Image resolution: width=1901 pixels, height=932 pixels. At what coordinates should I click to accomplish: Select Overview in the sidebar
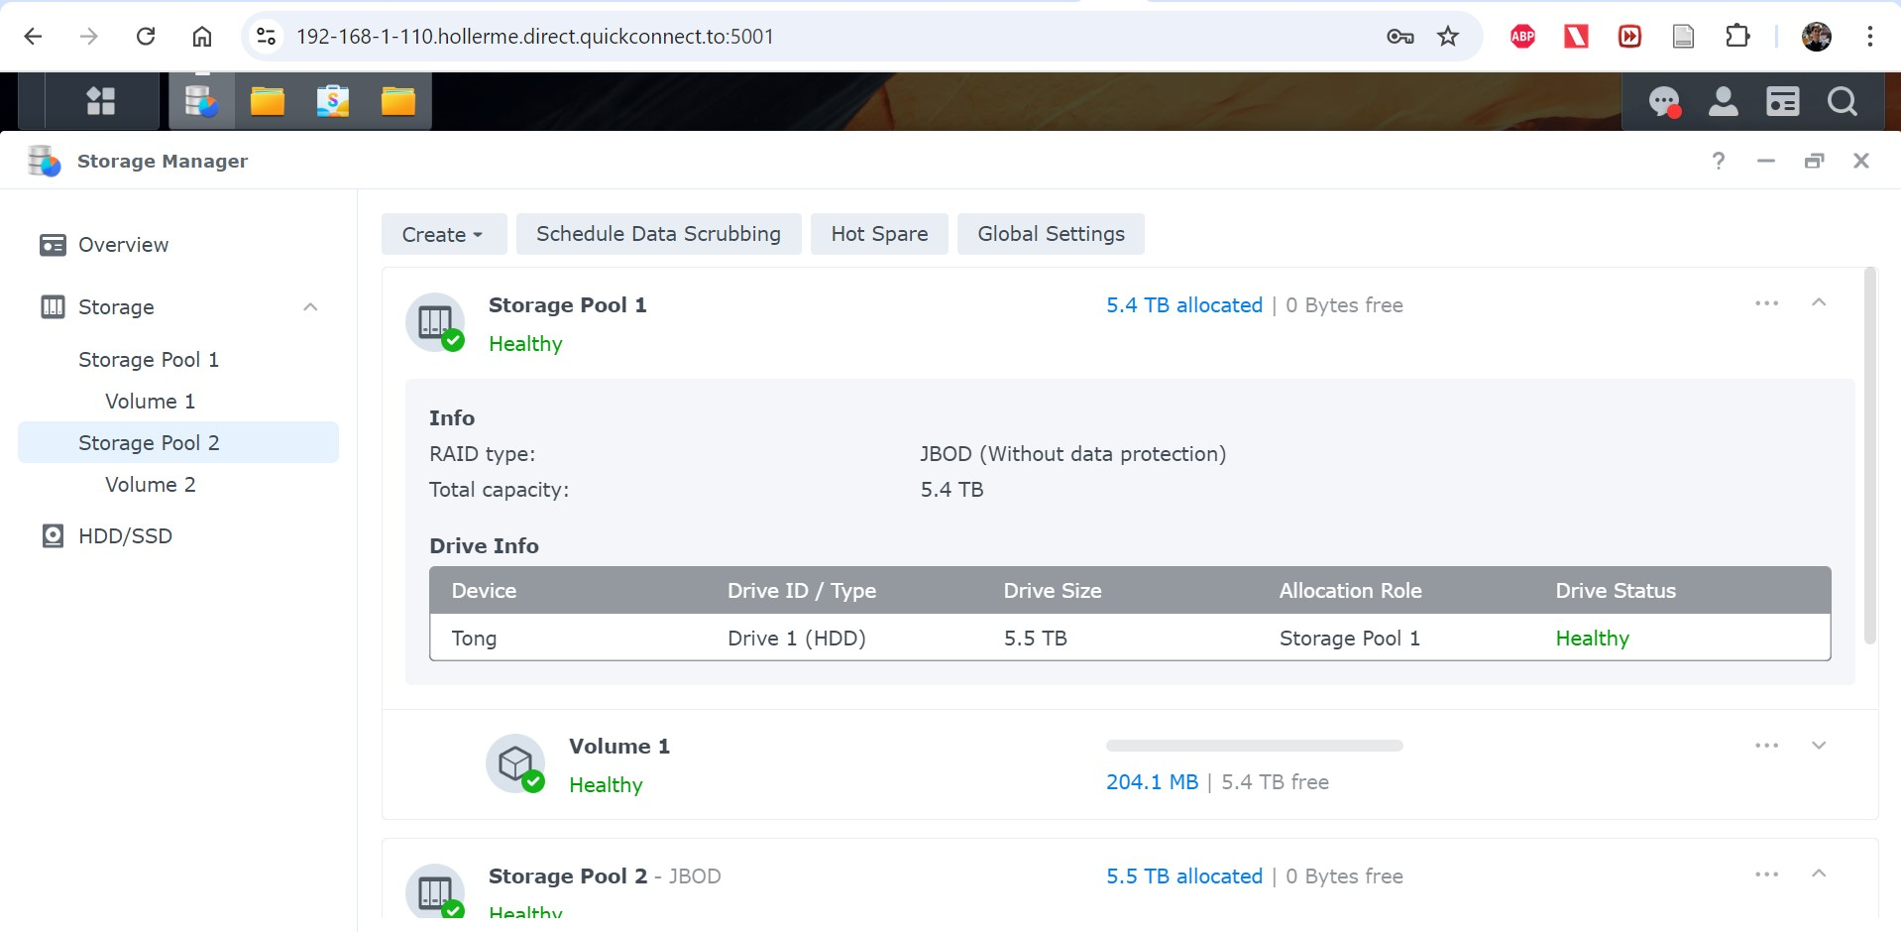click(123, 245)
